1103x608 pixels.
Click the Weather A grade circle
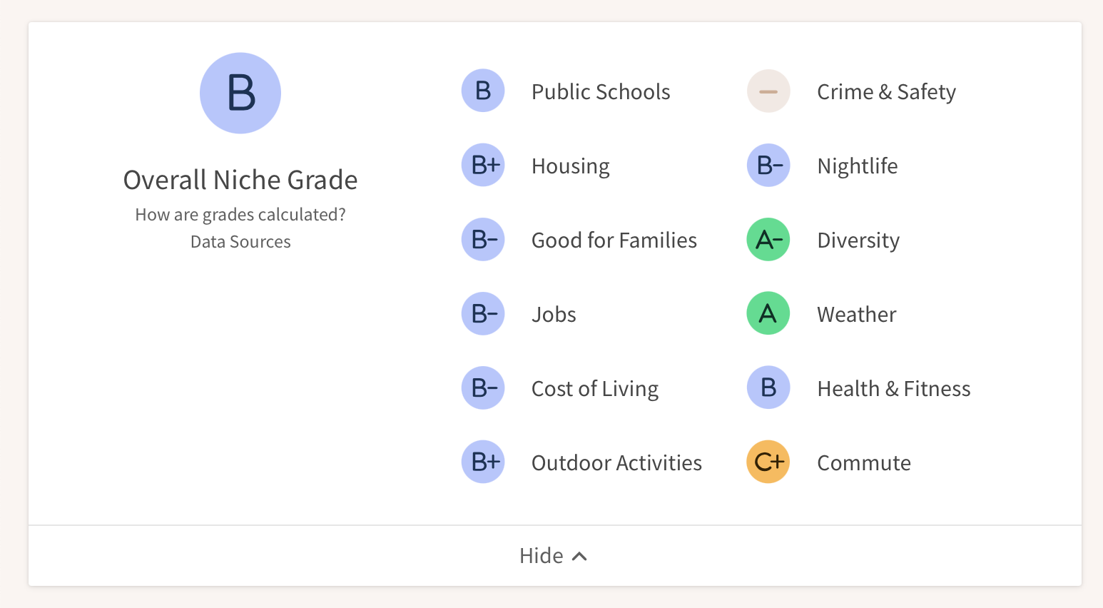768,313
